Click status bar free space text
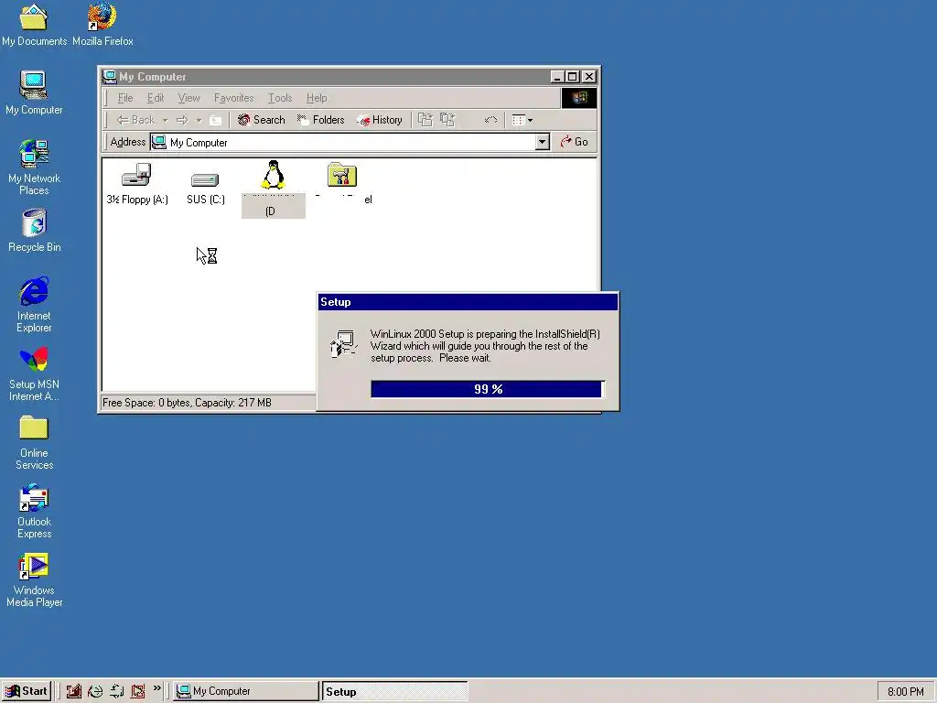937x703 pixels. click(x=187, y=403)
